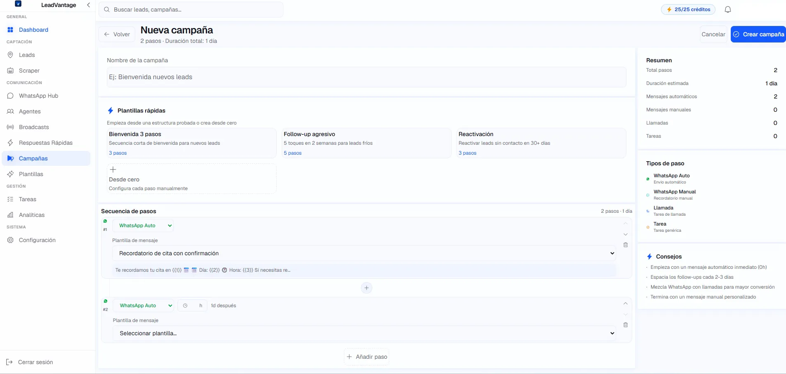This screenshot has height=374, width=786.
Task: Move step #2 down with chevron
Action: click(626, 314)
